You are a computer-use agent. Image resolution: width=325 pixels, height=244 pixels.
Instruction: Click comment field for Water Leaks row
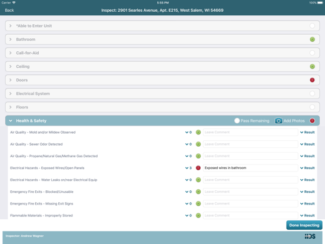point(250,180)
